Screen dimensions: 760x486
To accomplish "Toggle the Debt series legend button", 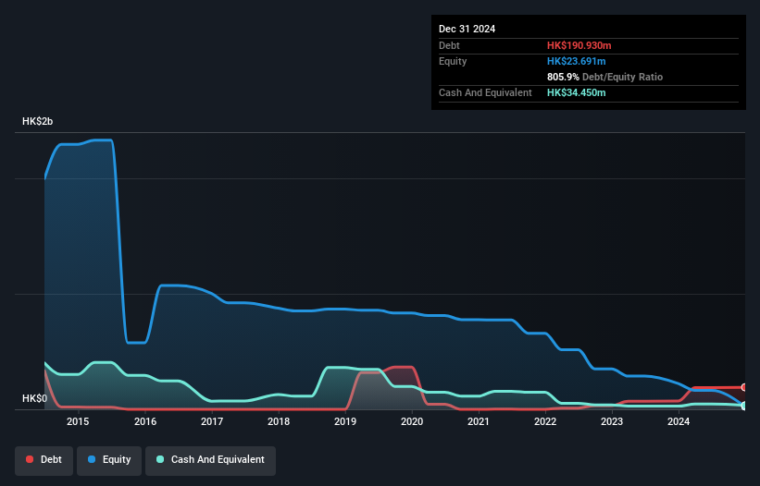I will pos(44,460).
